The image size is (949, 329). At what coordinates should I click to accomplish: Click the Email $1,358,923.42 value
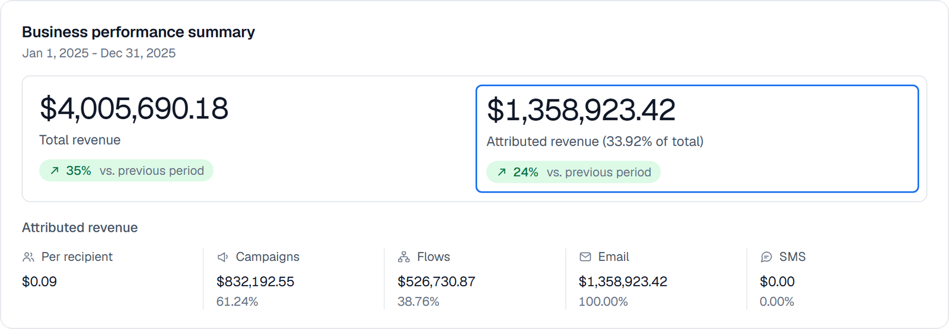click(623, 282)
